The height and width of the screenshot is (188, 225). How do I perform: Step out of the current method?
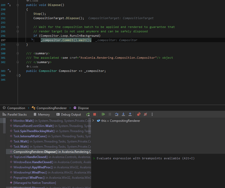point(130,114)
